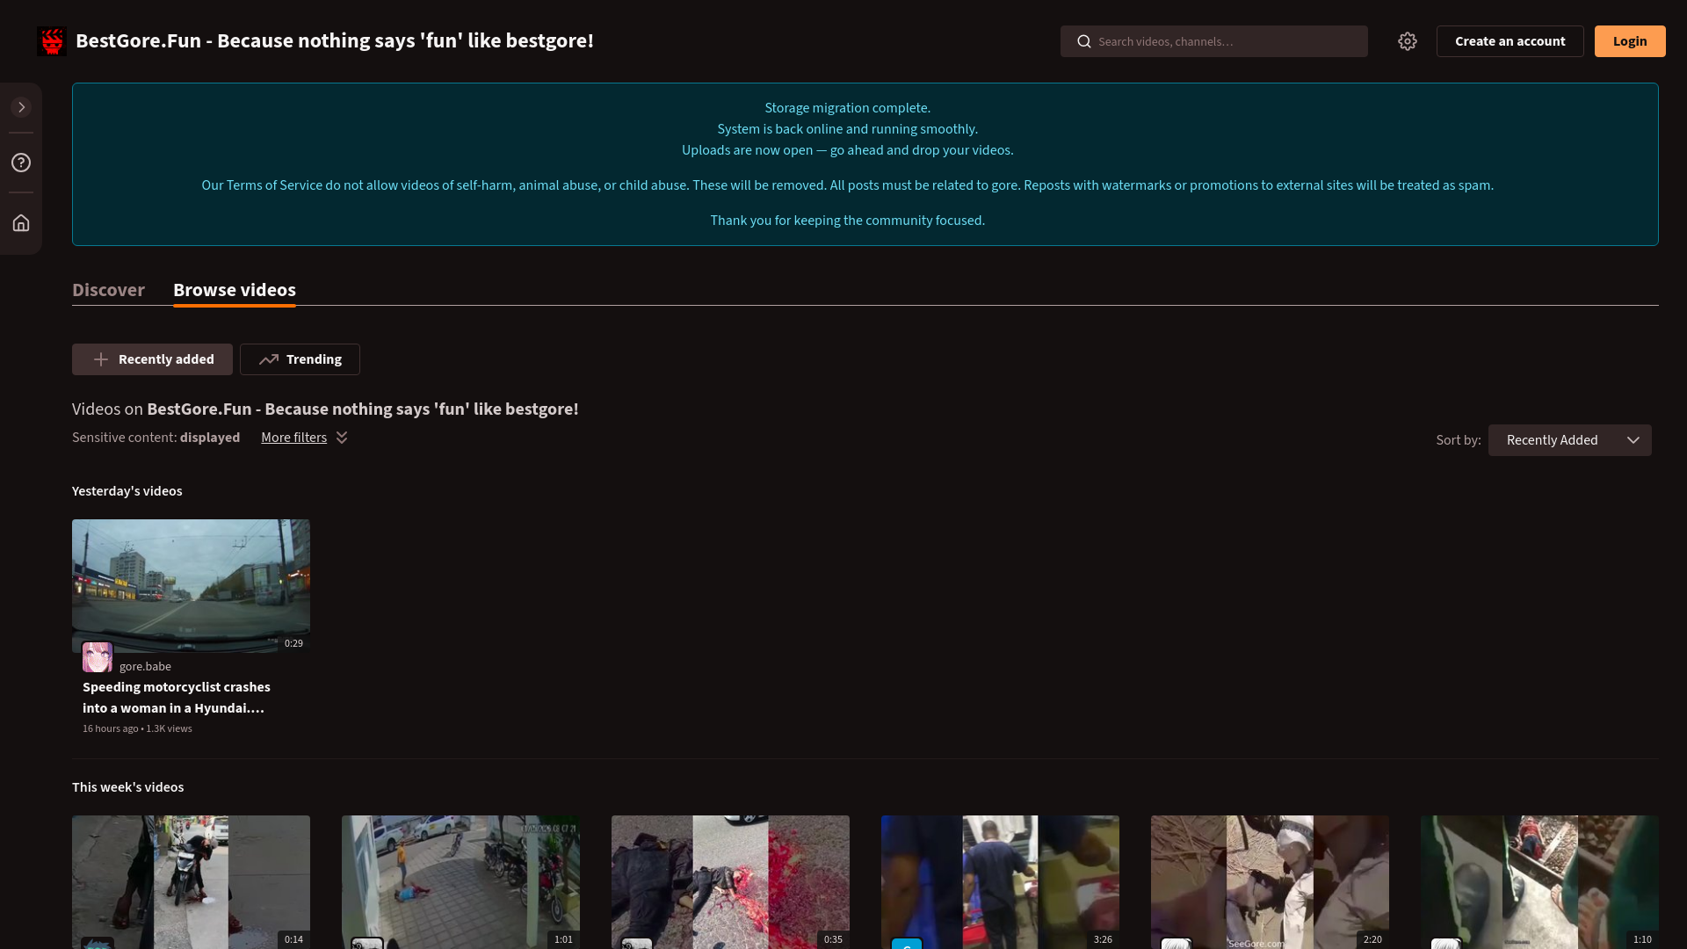This screenshot has width=1687, height=949.
Task: Click the 'Thank you for keeping the community focused.' line
Action: pyautogui.click(x=848, y=221)
